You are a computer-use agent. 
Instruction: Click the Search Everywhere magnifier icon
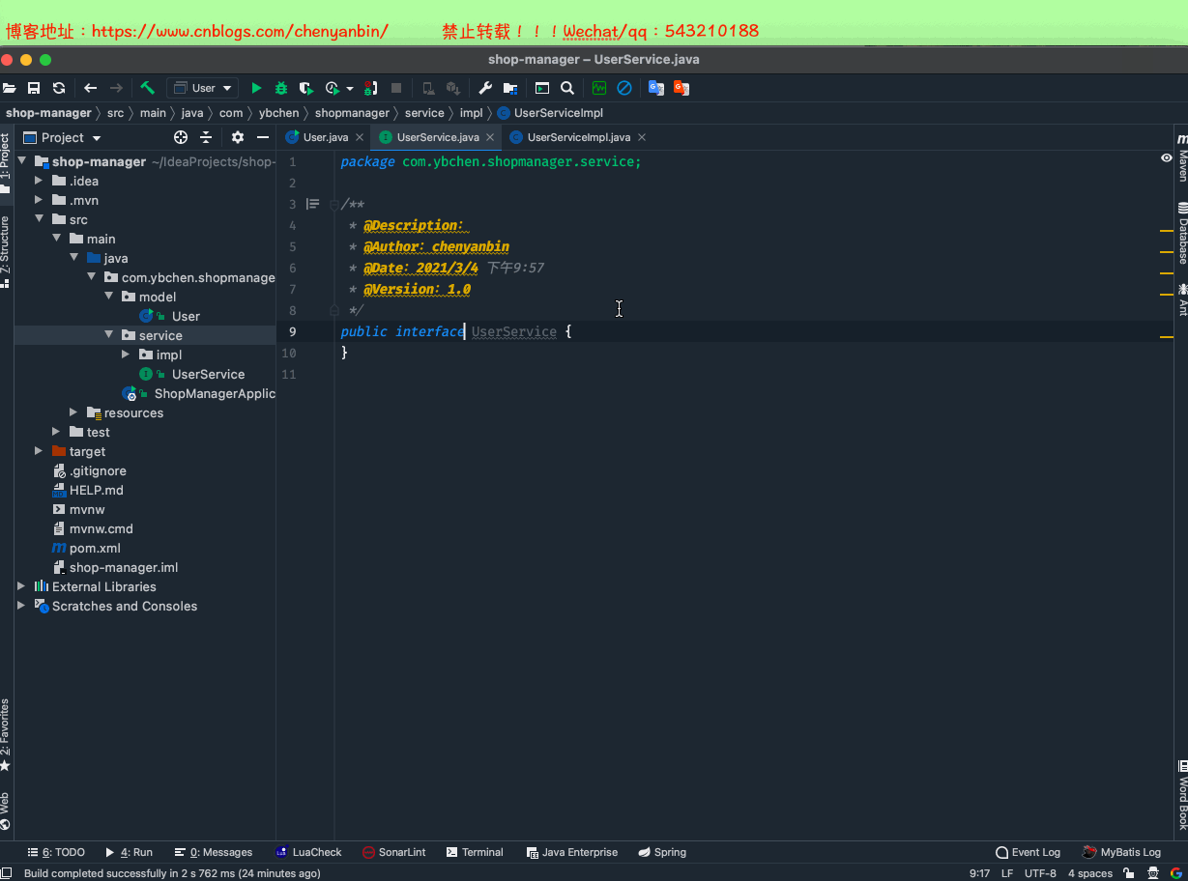(x=567, y=88)
